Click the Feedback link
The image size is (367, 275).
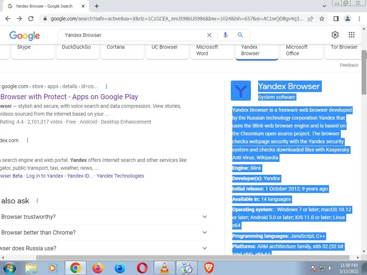pos(349,65)
